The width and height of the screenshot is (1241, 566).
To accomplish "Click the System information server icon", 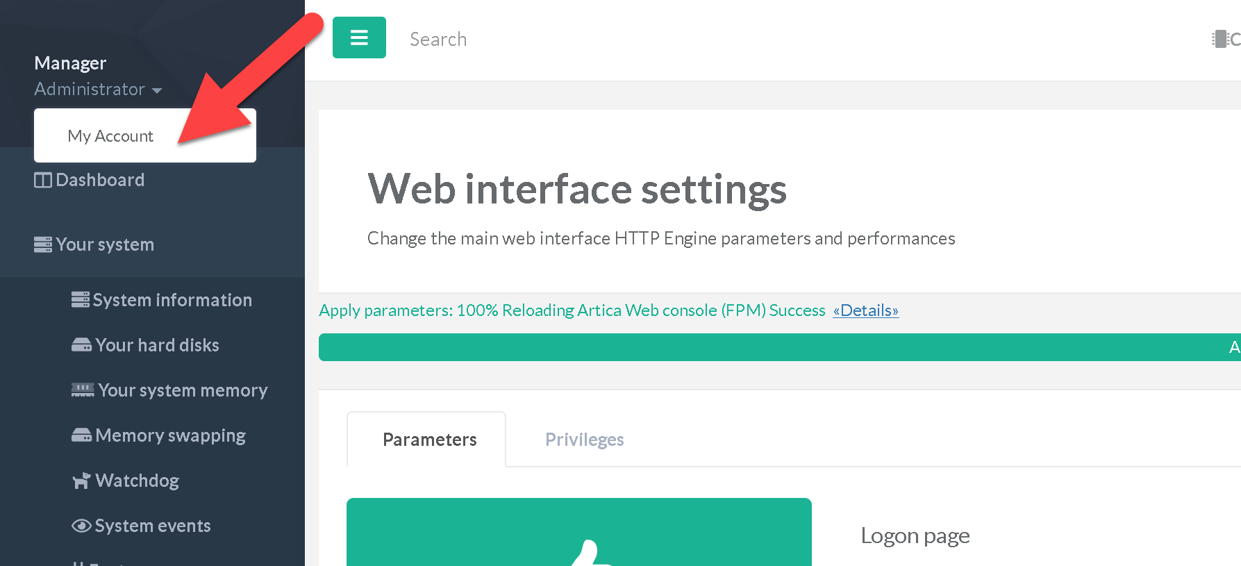I will click(80, 300).
